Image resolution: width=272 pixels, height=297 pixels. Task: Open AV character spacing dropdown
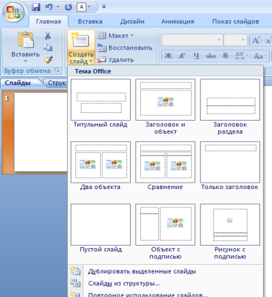242,56
